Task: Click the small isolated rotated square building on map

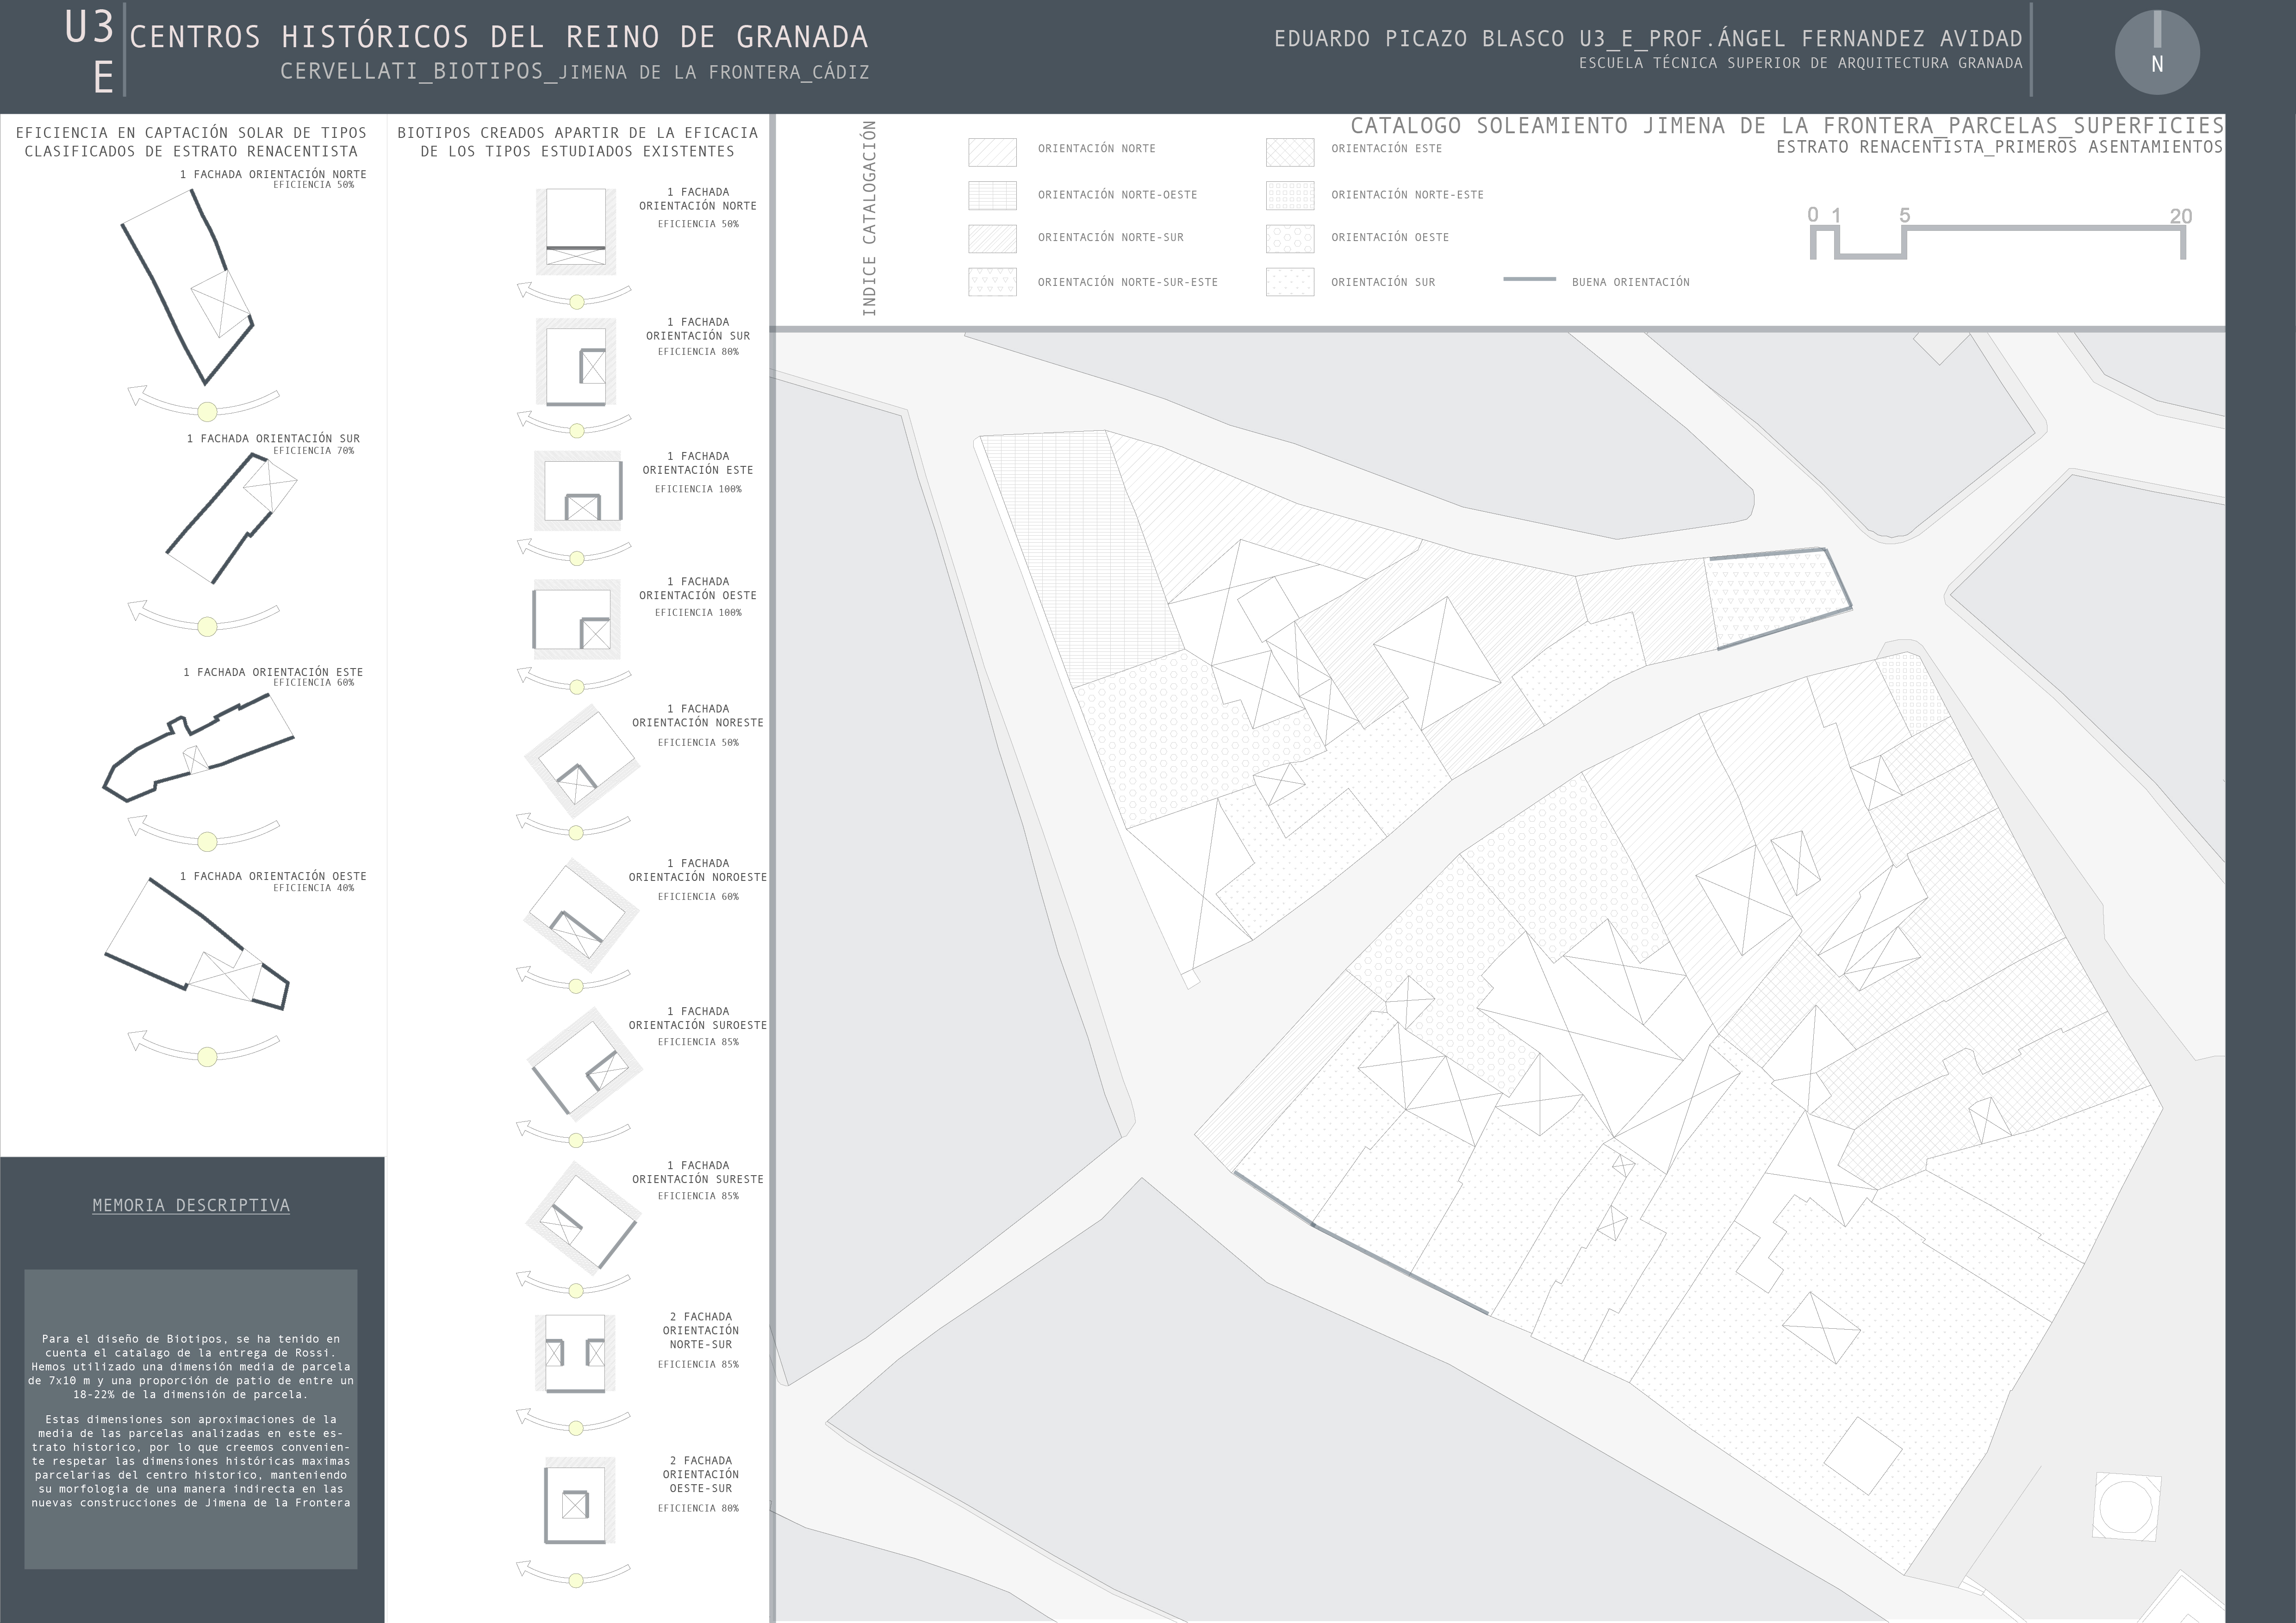Action: coord(1862,1455)
